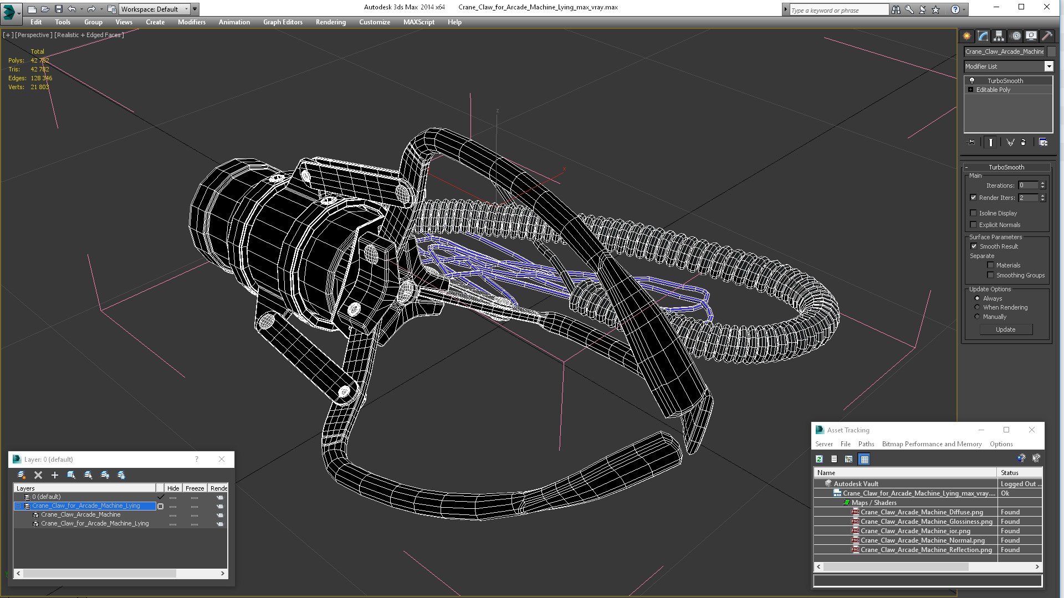Screen dimensions: 1064x598
Task: Open the Modifier List dropdown
Action: point(1048,66)
